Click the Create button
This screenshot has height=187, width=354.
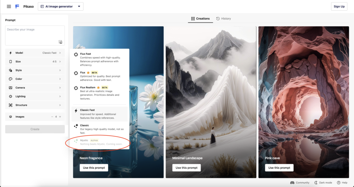35,129
